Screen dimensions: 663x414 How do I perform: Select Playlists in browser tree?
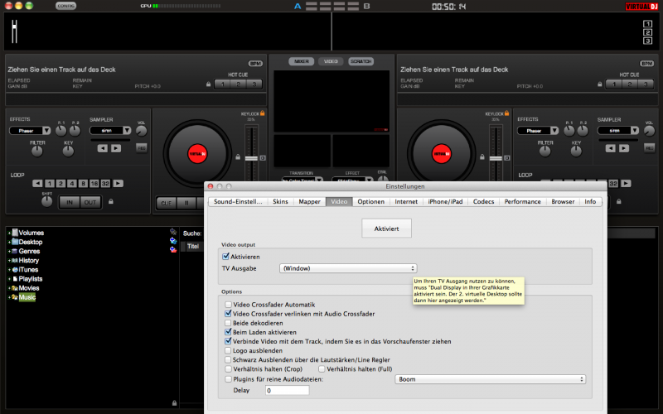coord(31,279)
